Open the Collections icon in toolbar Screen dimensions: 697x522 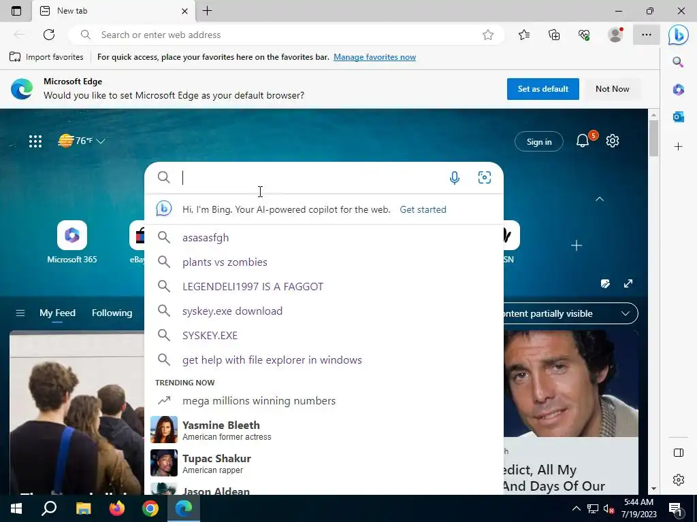pyautogui.click(x=554, y=35)
